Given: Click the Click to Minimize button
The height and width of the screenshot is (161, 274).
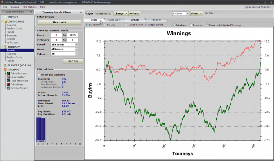Looking at the screenshot, I should tap(17, 12).
